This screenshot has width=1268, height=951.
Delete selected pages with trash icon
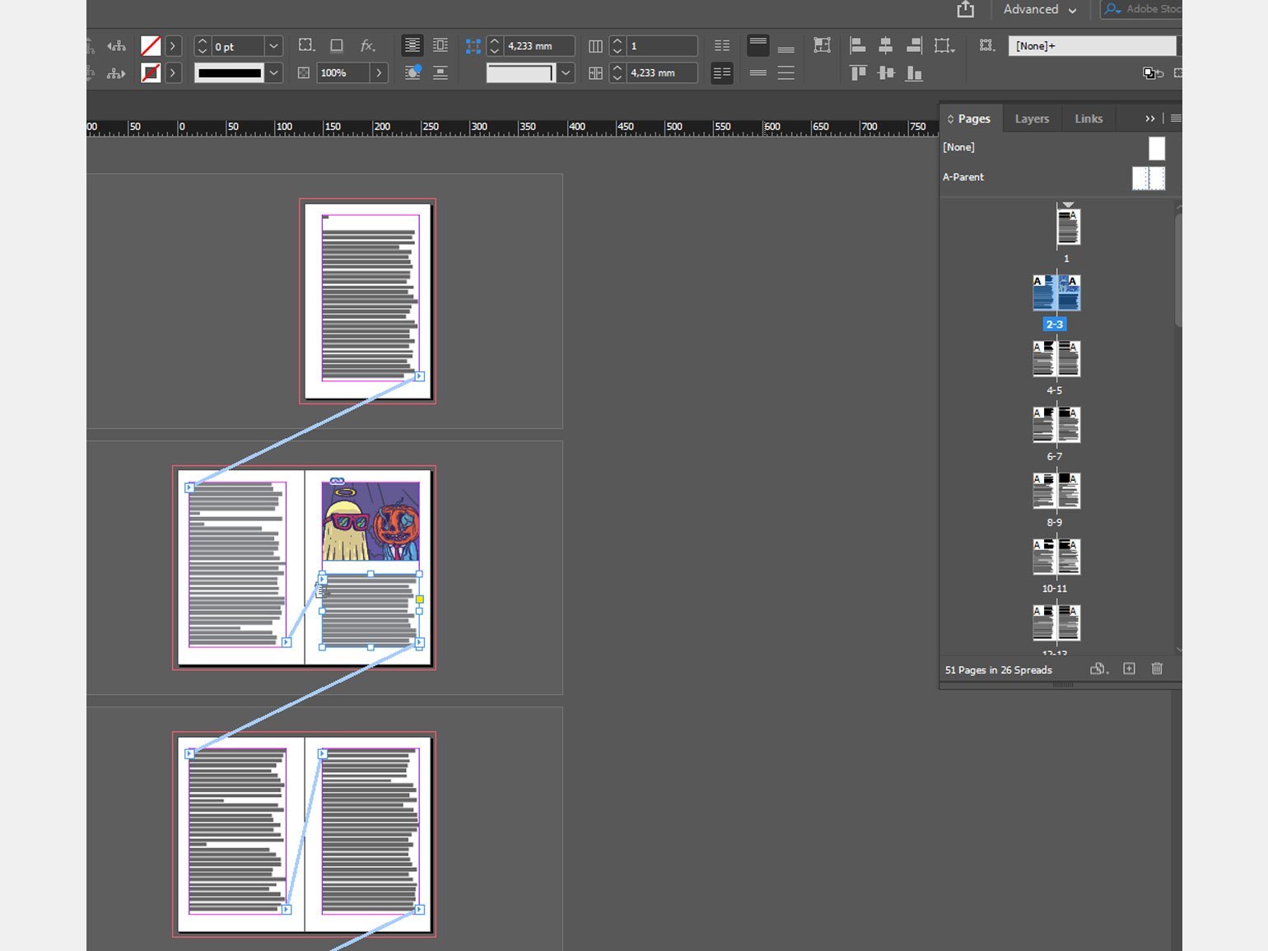1157,669
